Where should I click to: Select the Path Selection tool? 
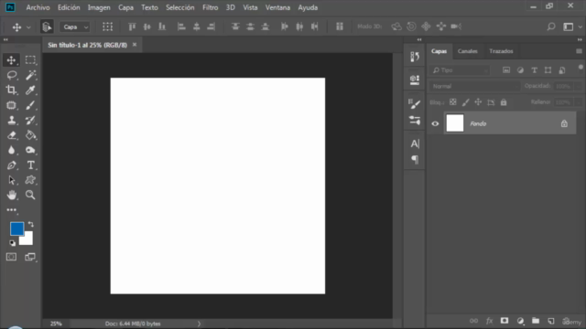coord(11,180)
